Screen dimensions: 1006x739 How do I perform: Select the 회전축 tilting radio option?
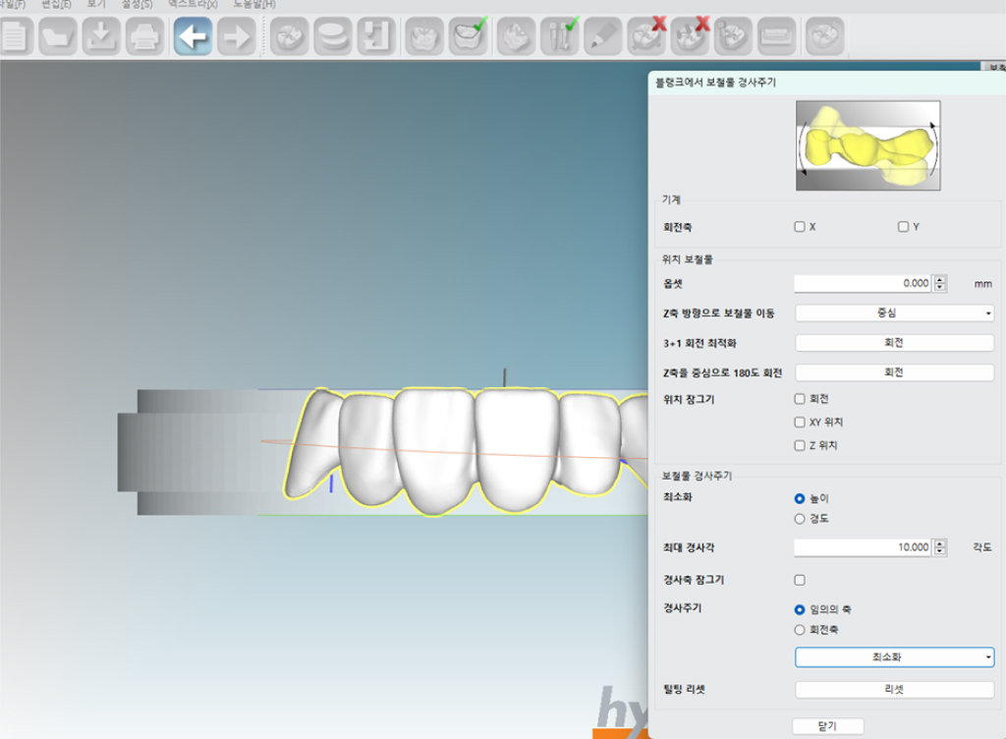800,630
